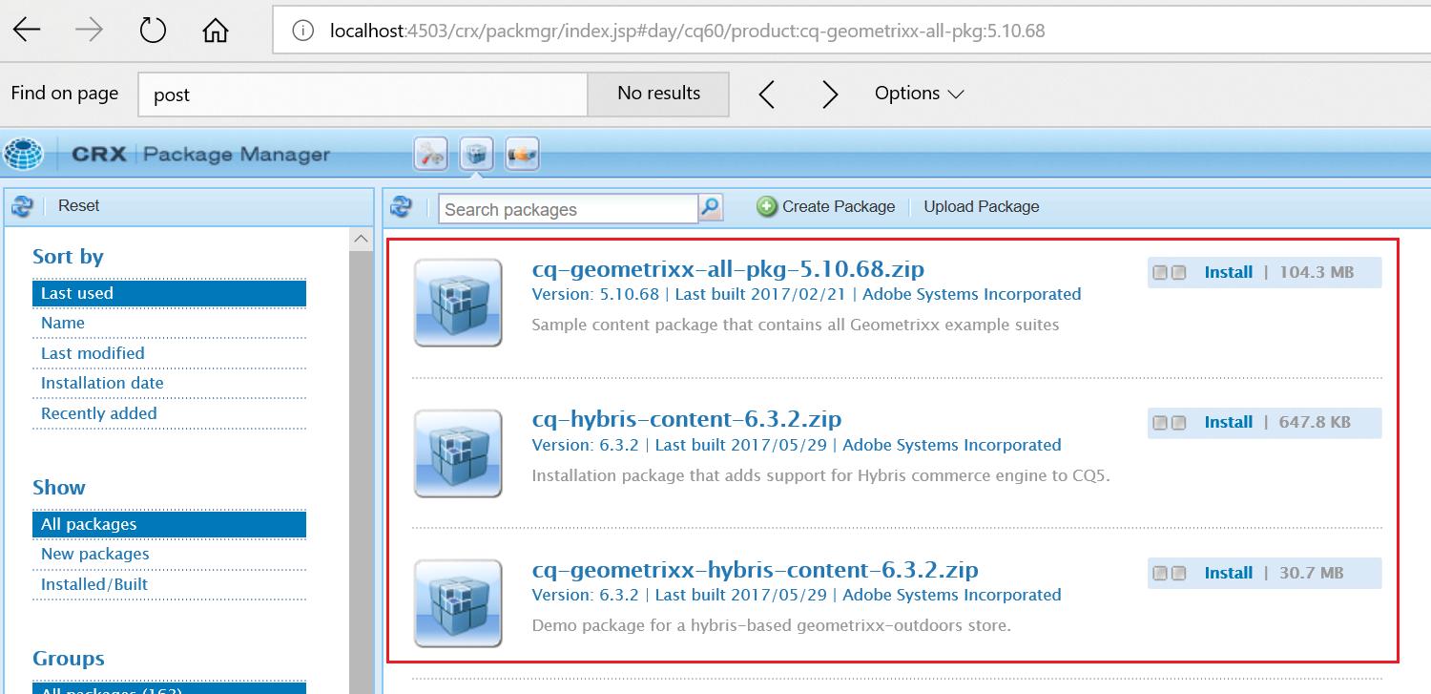Click the 30.7 MB size text
Image resolution: width=1431 pixels, height=694 pixels.
click(x=1312, y=573)
